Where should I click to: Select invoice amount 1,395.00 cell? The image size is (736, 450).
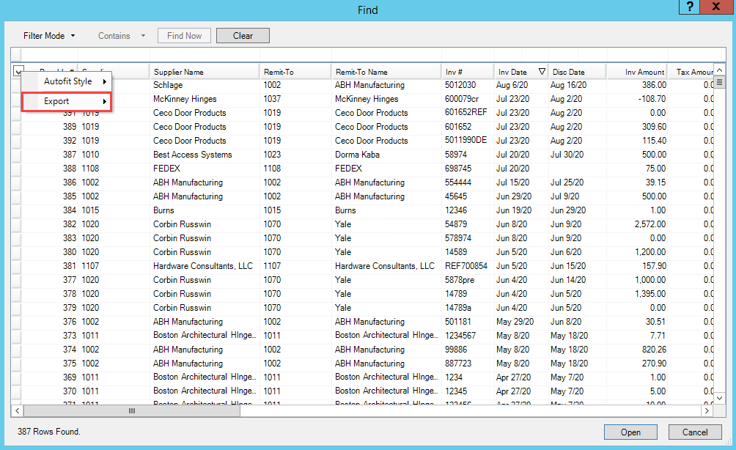pos(638,294)
